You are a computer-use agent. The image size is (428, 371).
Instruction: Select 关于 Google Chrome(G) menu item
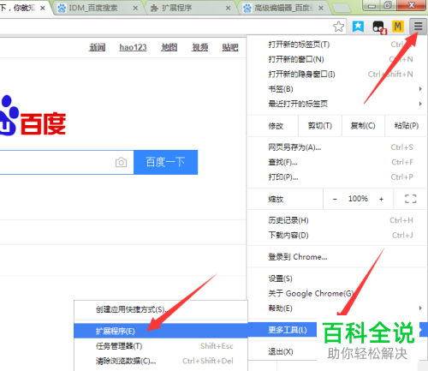336,293
